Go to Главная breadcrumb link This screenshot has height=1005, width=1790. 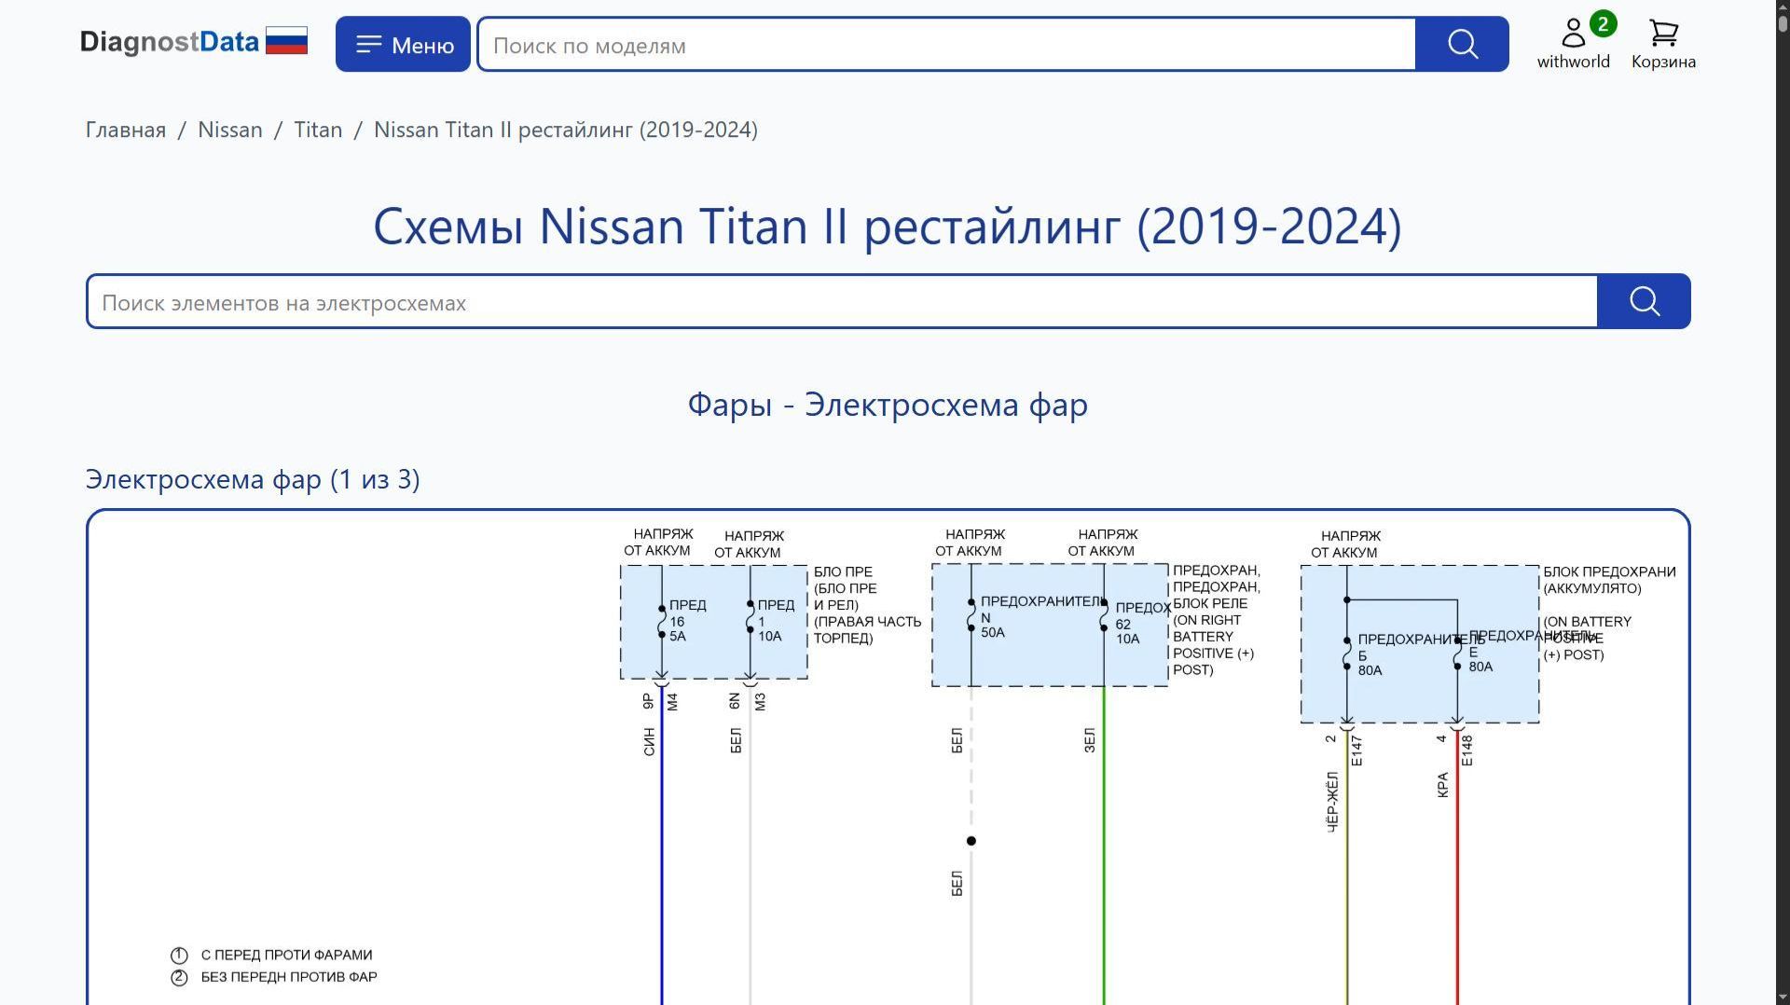pyautogui.click(x=126, y=130)
